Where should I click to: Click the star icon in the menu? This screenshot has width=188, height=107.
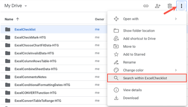tap(116, 54)
